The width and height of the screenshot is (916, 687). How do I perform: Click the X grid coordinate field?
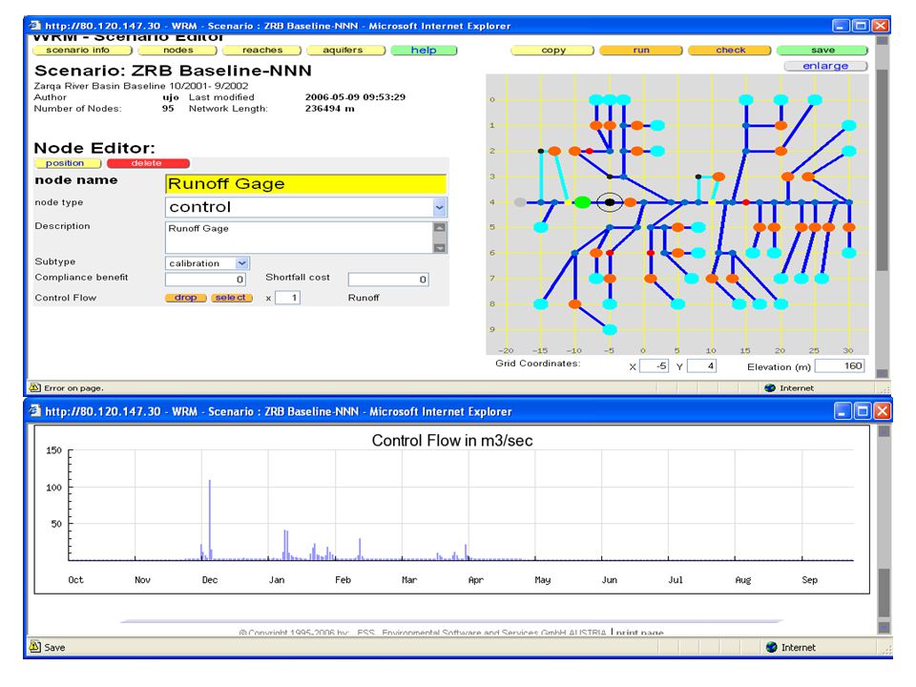pyautogui.click(x=654, y=366)
